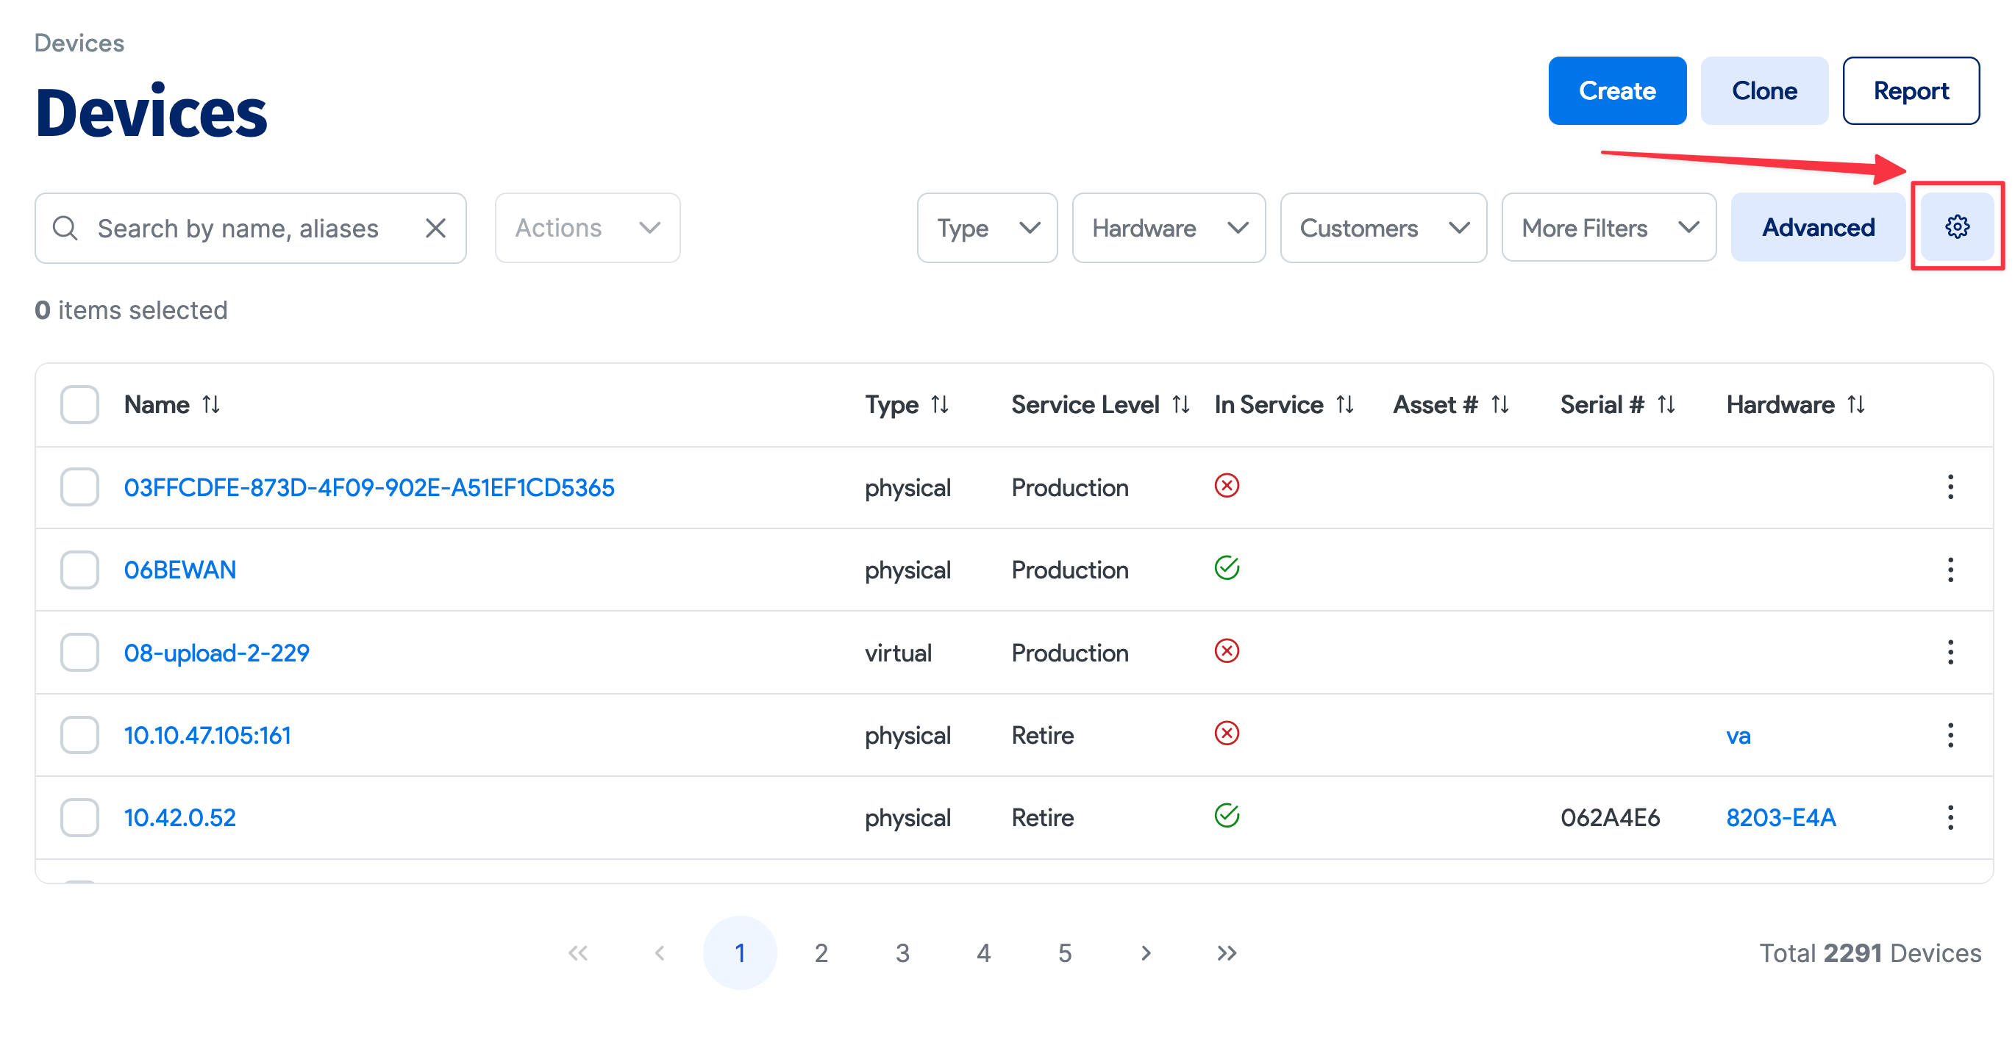The height and width of the screenshot is (1051, 2015).
Task: Sort by Service Level column
Action: tap(1180, 404)
